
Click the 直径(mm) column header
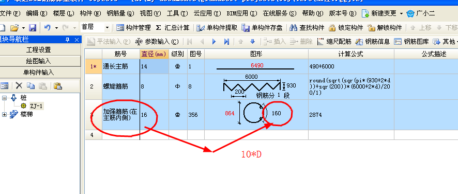(x=154, y=54)
